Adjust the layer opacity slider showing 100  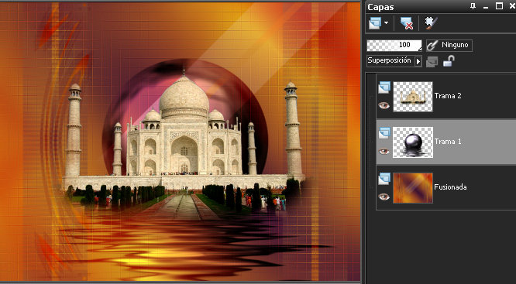click(x=394, y=46)
